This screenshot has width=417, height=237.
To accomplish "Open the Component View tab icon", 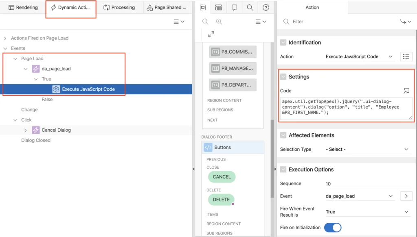I will pos(218,7).
